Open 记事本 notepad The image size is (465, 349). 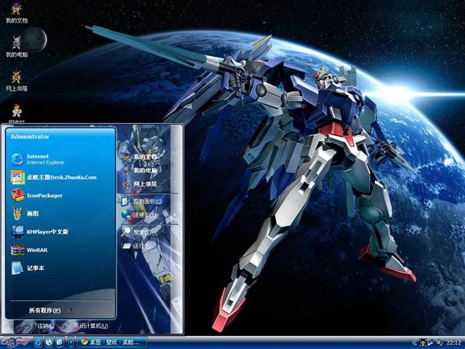pyautogui.click(x=28, y=268)
